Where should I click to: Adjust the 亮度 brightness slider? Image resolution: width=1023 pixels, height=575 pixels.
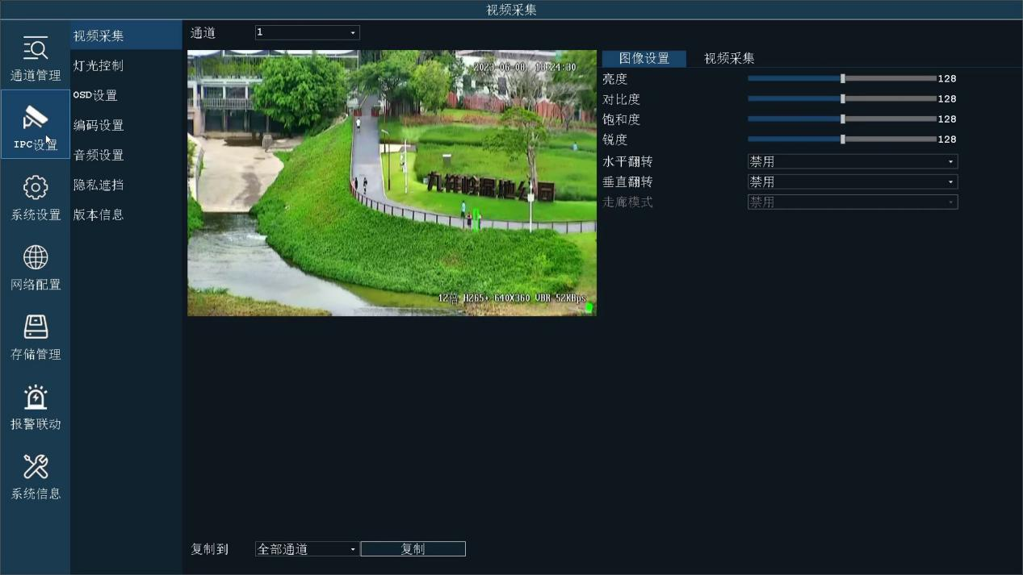pyautogui.click(x=842, y=78)
